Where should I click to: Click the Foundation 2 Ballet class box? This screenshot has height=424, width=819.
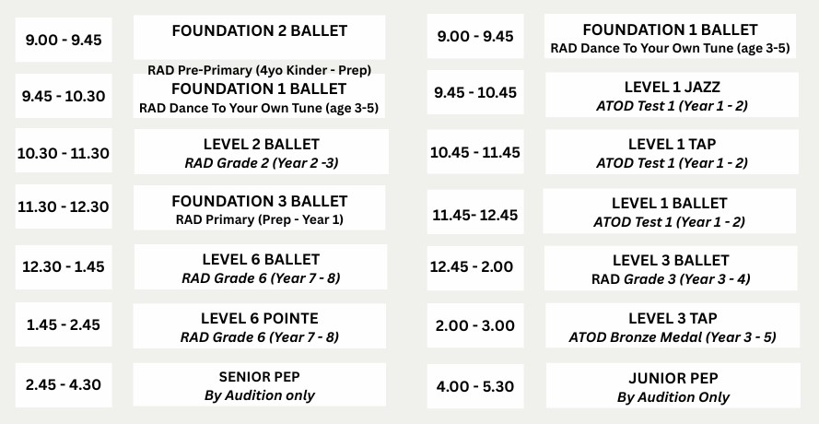260,37
